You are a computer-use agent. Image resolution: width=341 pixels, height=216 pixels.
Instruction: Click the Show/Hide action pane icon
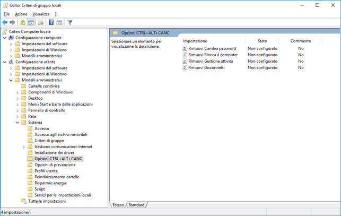click(x=59, y=22)
